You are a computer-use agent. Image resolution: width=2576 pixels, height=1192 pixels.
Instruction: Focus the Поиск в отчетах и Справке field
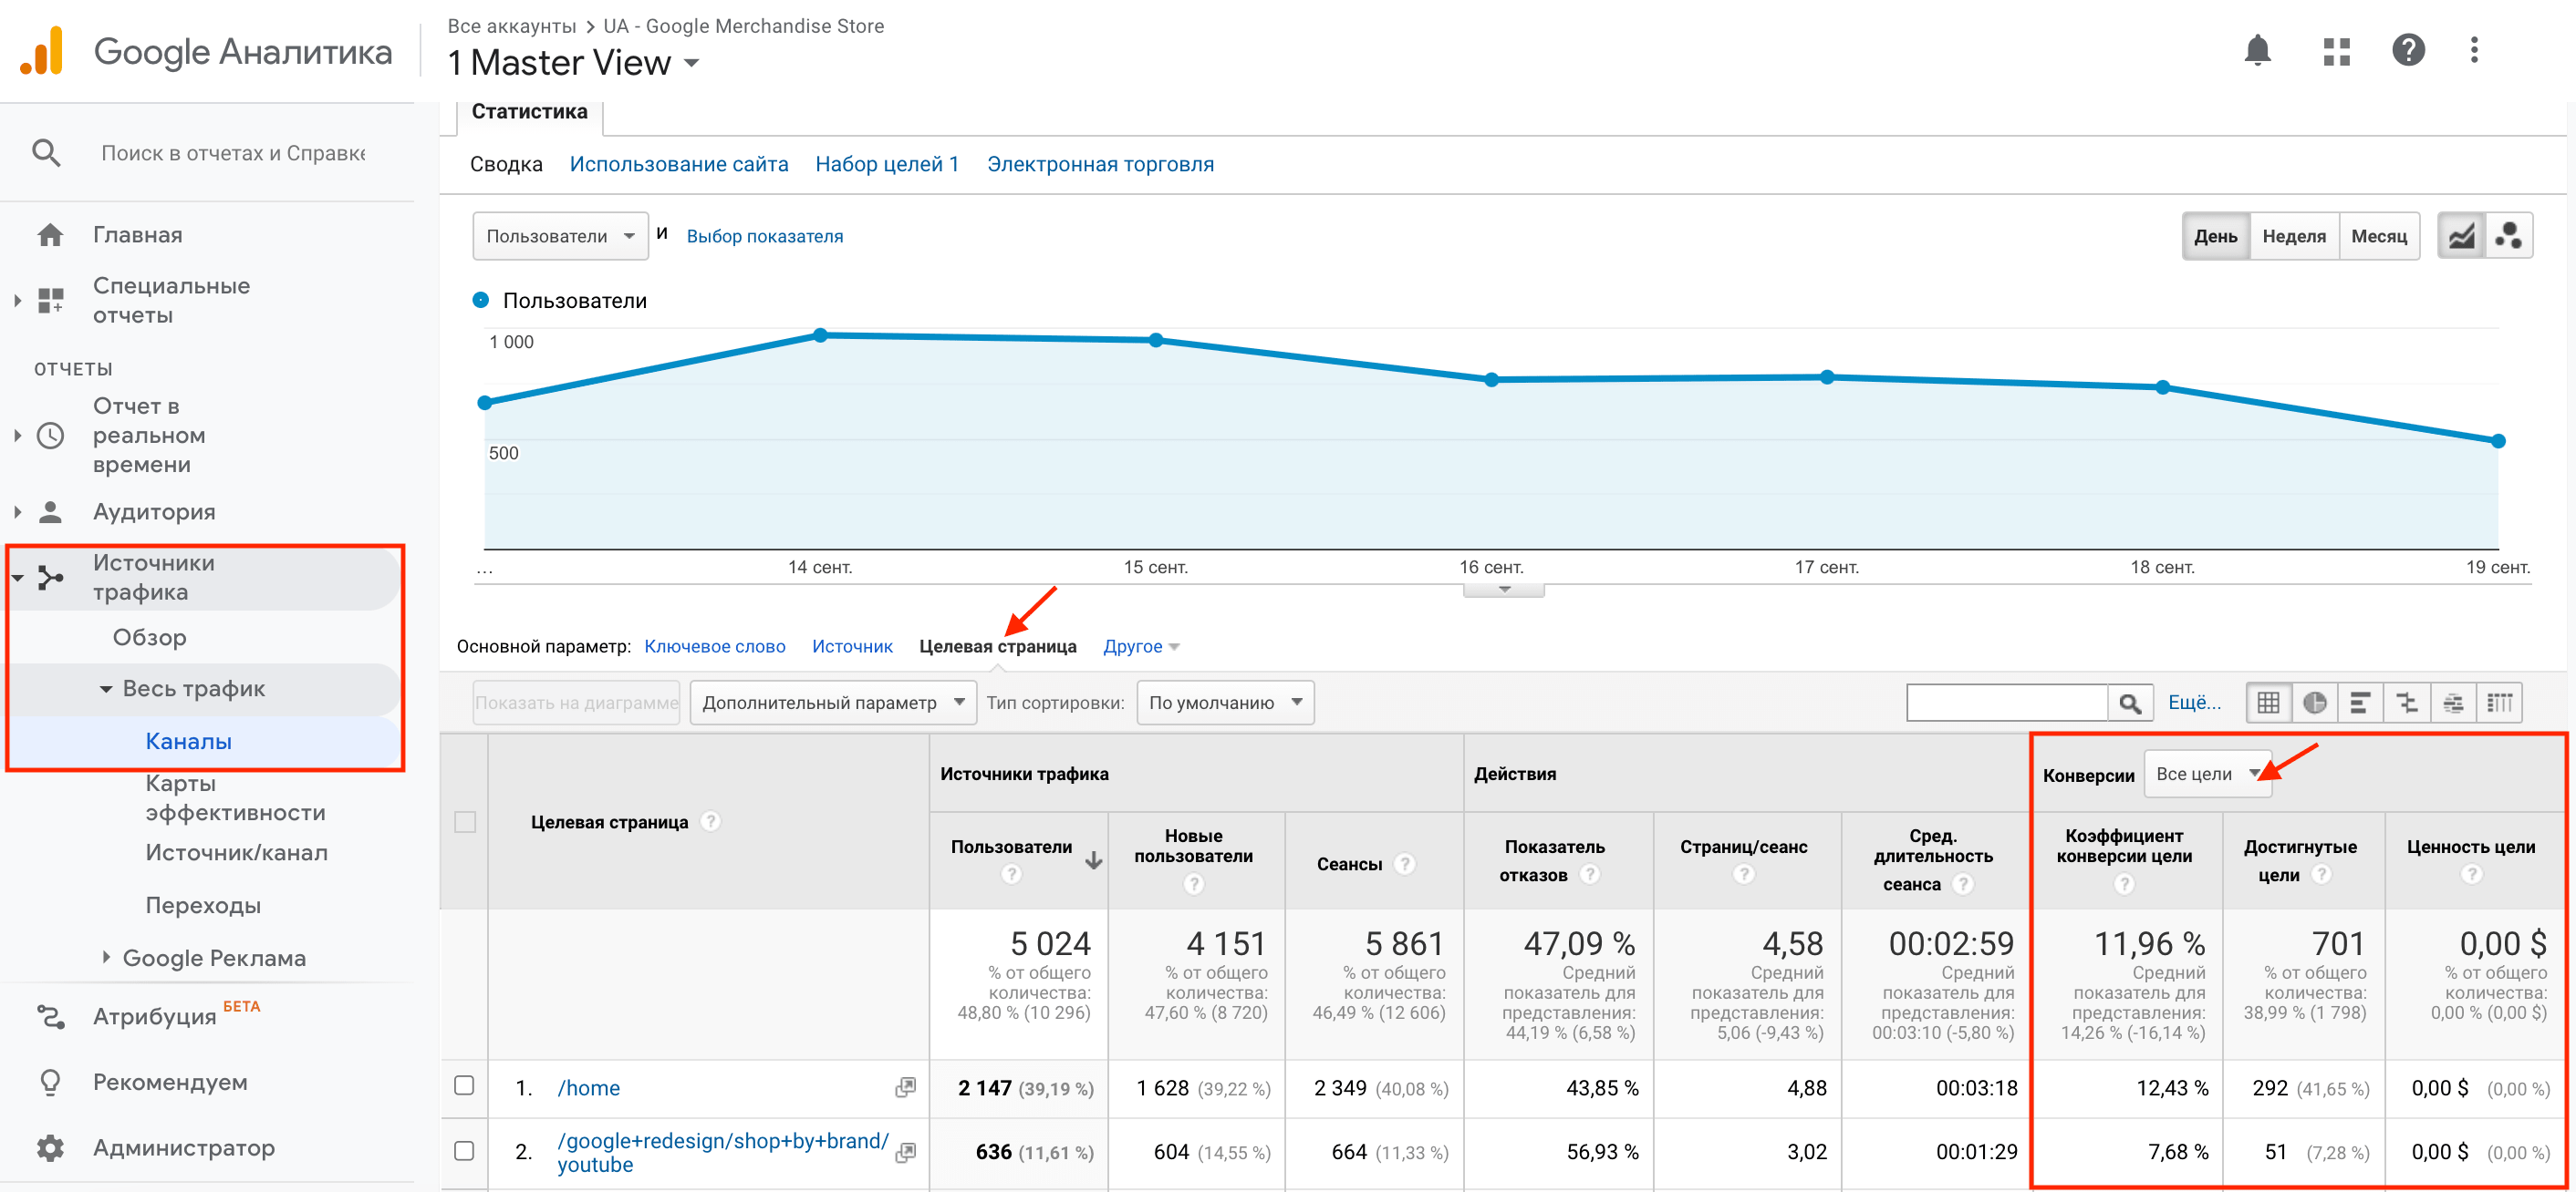(232, 153)
